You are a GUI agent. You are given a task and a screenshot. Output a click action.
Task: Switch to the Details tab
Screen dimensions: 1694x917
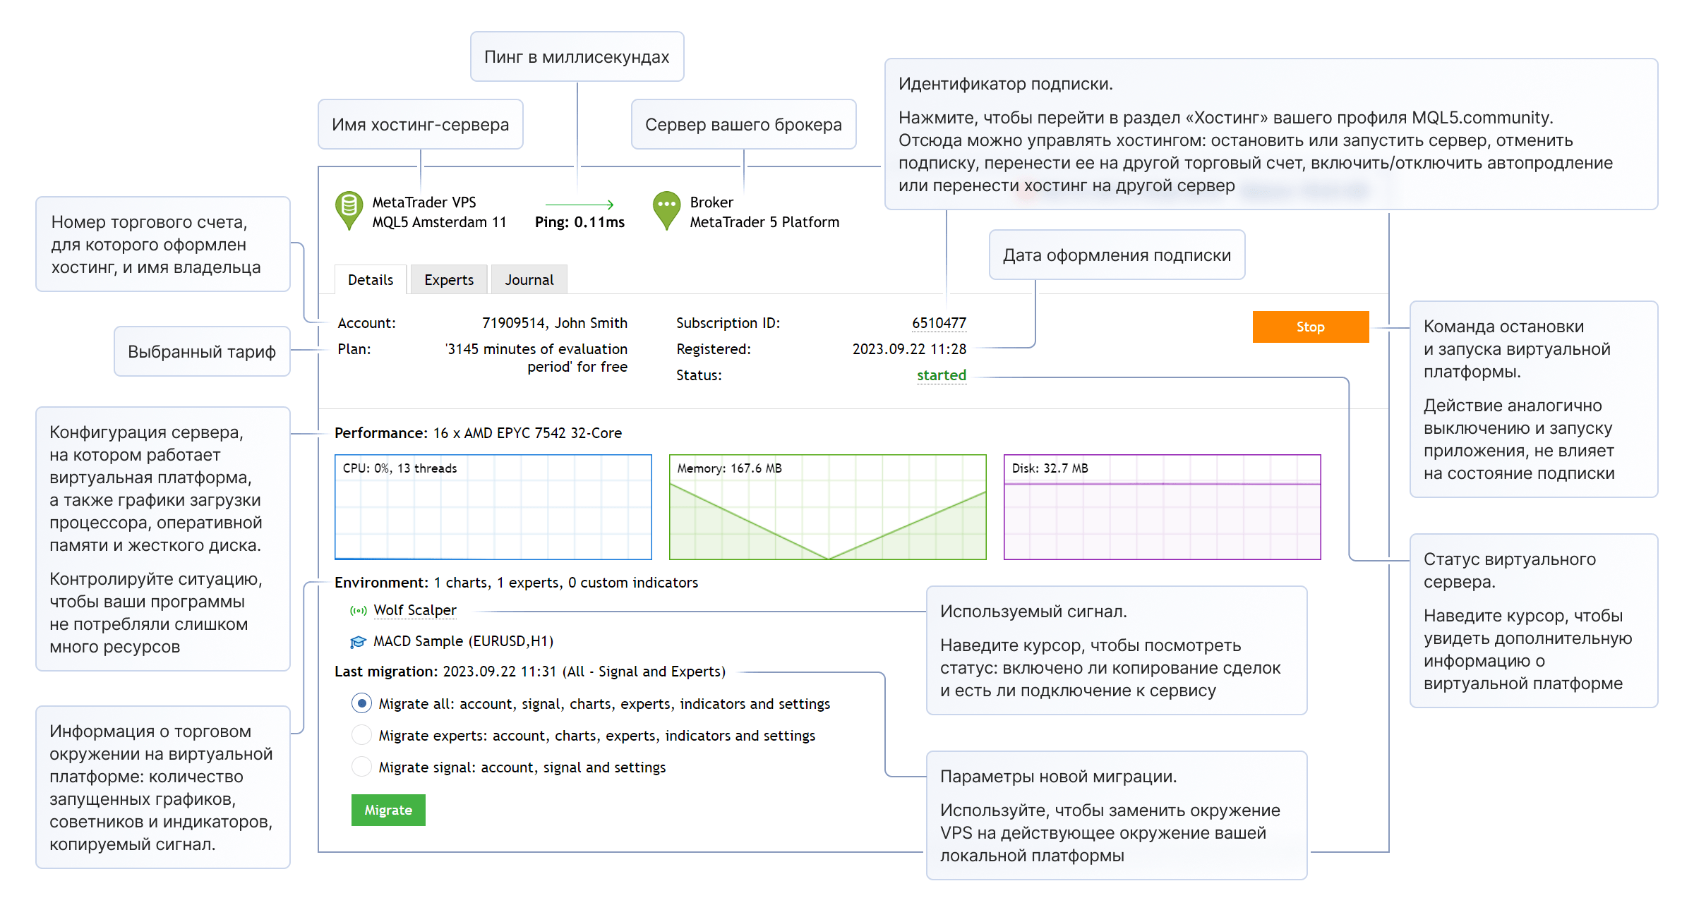[x=371, y=280]
